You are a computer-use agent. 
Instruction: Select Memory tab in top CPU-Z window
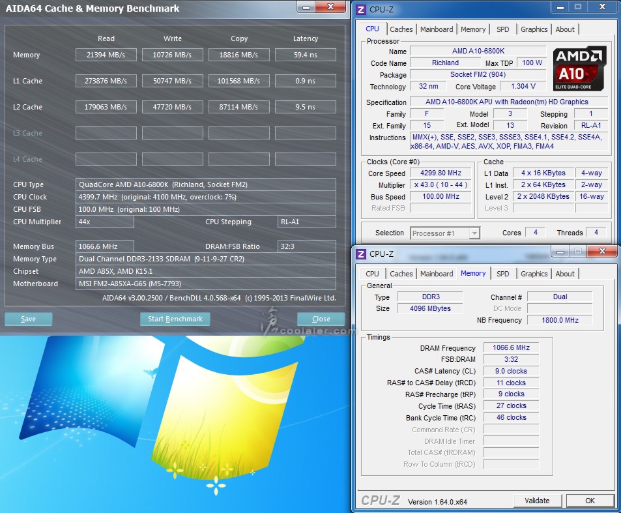coord(473,29)
